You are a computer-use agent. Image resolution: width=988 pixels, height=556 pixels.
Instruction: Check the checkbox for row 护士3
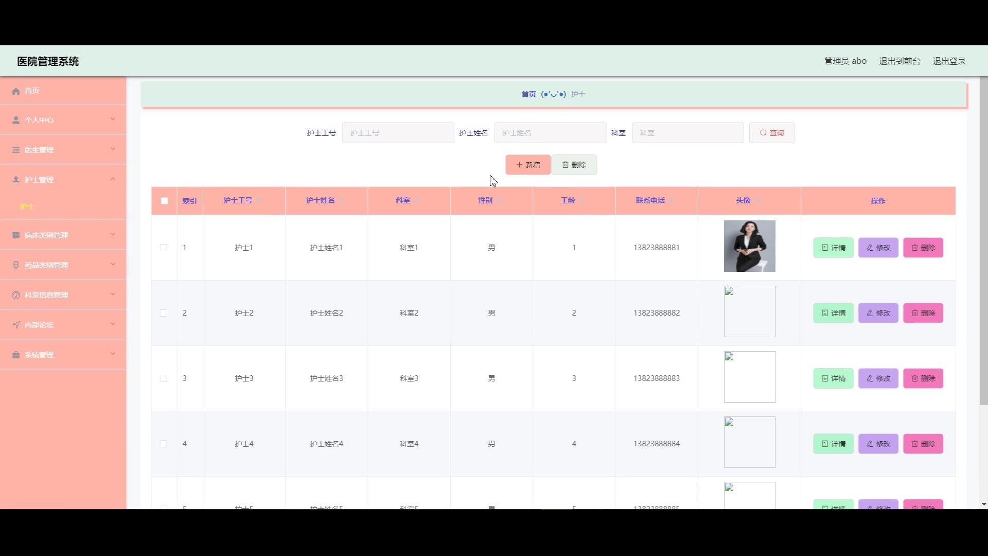point(164,378)
